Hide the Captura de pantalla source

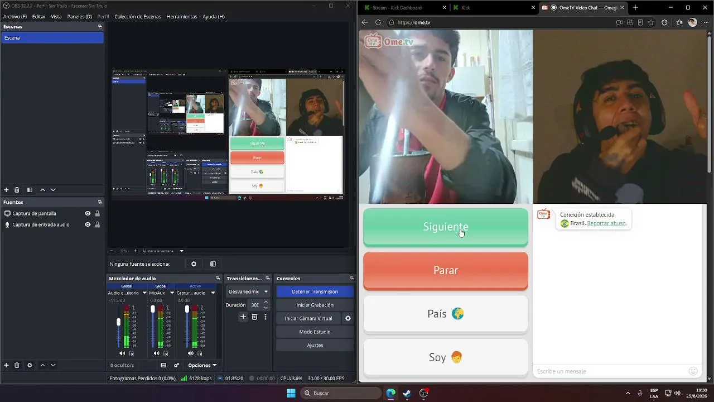(88, 213)
